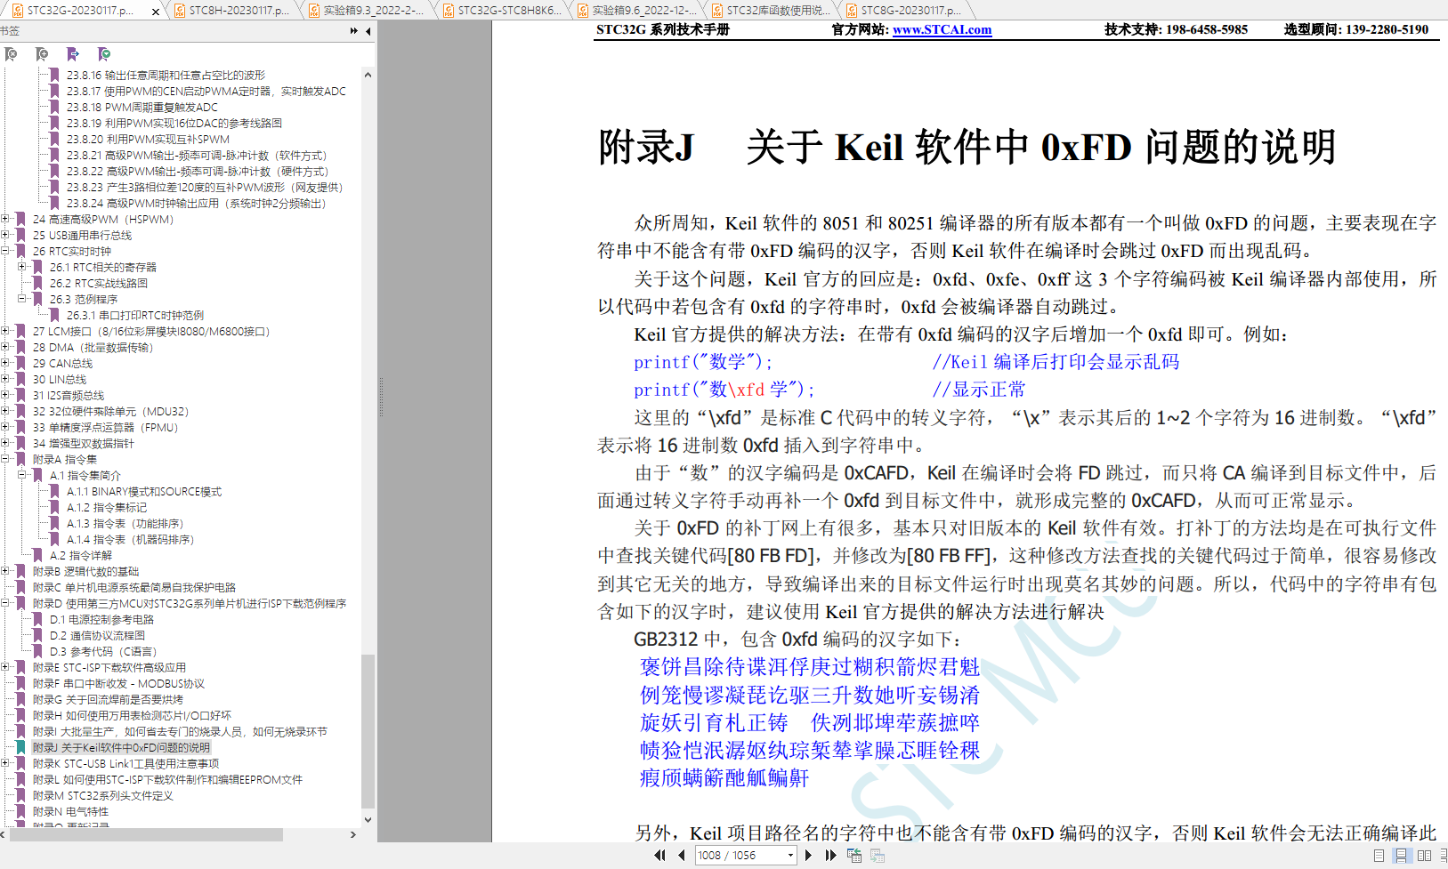Open bookmark 附录M STC32系列头文件定义
The height and width of the screenshot is (869, 1448).
[102, 796]
